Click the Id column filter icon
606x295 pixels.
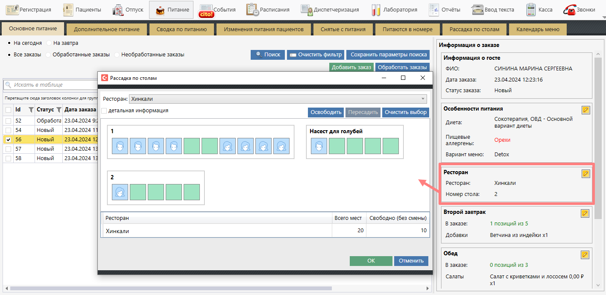(31, 110)
